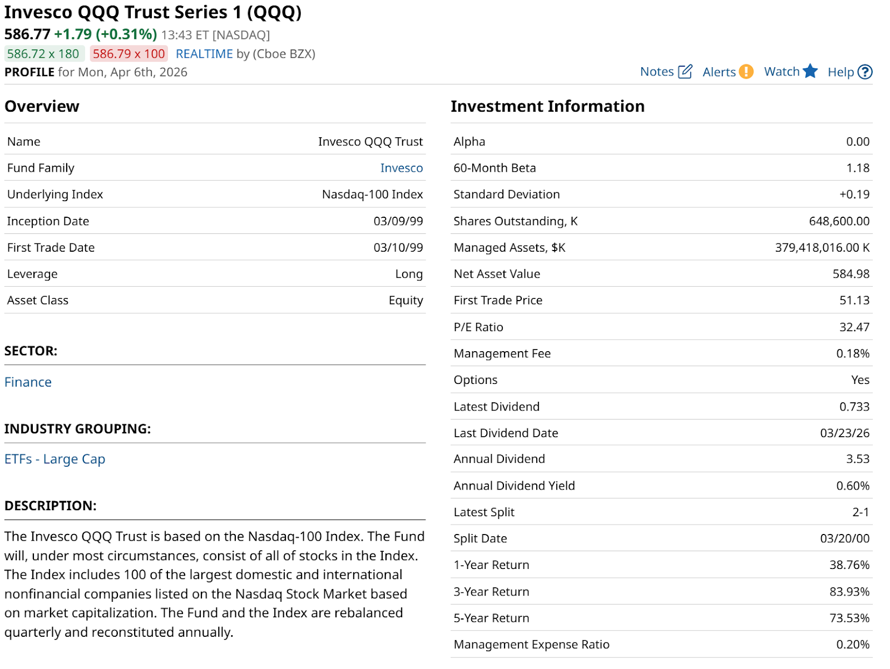
Task: Click the Invesco QQQ Trust Series 1 heading
Action: click(153, 12)
